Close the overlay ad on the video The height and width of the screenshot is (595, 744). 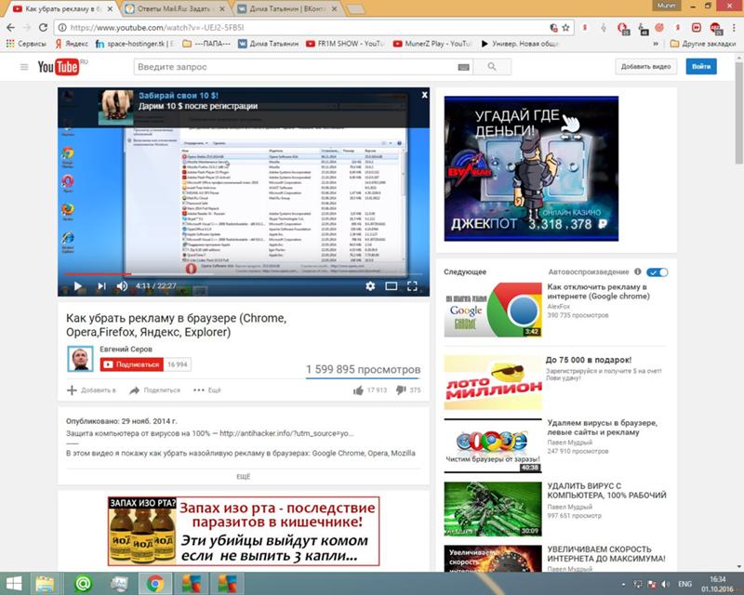click(x=425, y=95)
